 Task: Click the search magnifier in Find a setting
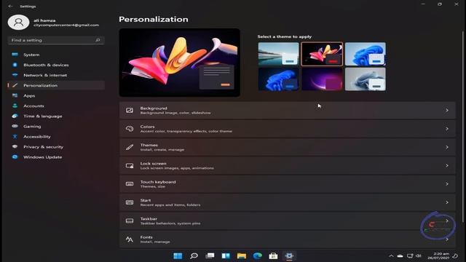(98, 40)
